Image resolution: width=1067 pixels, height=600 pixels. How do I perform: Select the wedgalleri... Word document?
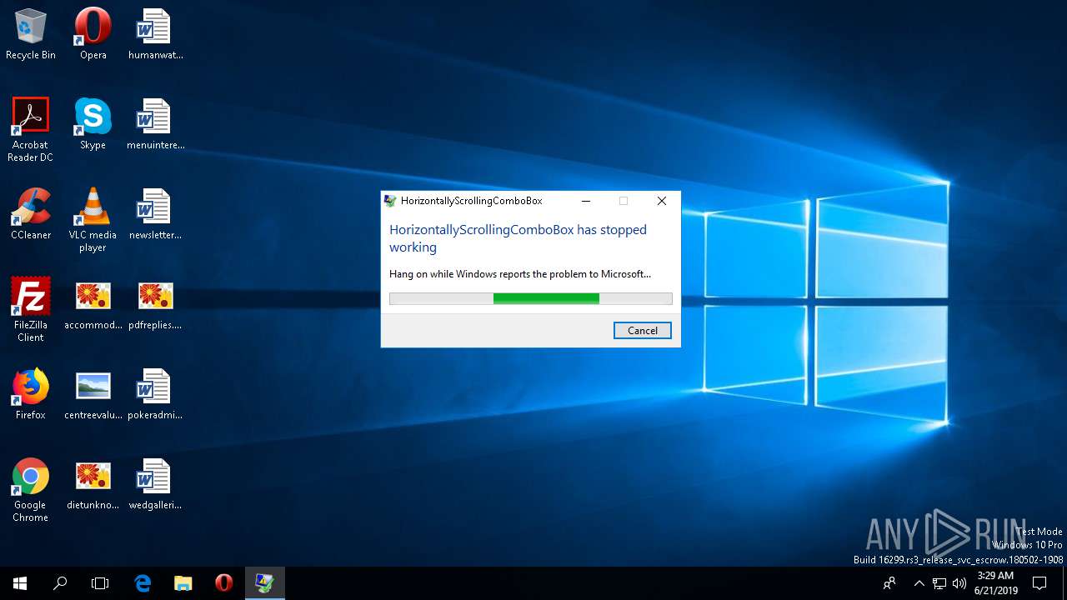click(x=155, y=484)
